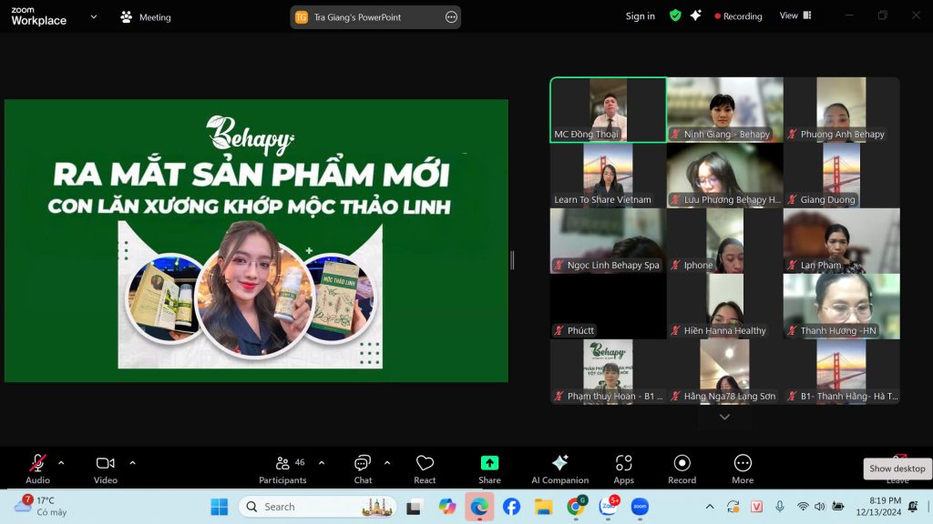Open Tra Giang's PowerPoint share options ellipsis

pyautogui.click(x=452, y=17)
